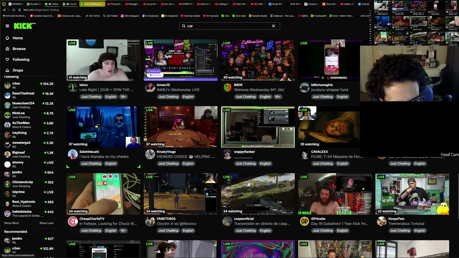Open the B8DK stream thumbnail
Image resolution: width=459 pixels, height=258 pixels.
pyautogui.click(x=258, y=60)
